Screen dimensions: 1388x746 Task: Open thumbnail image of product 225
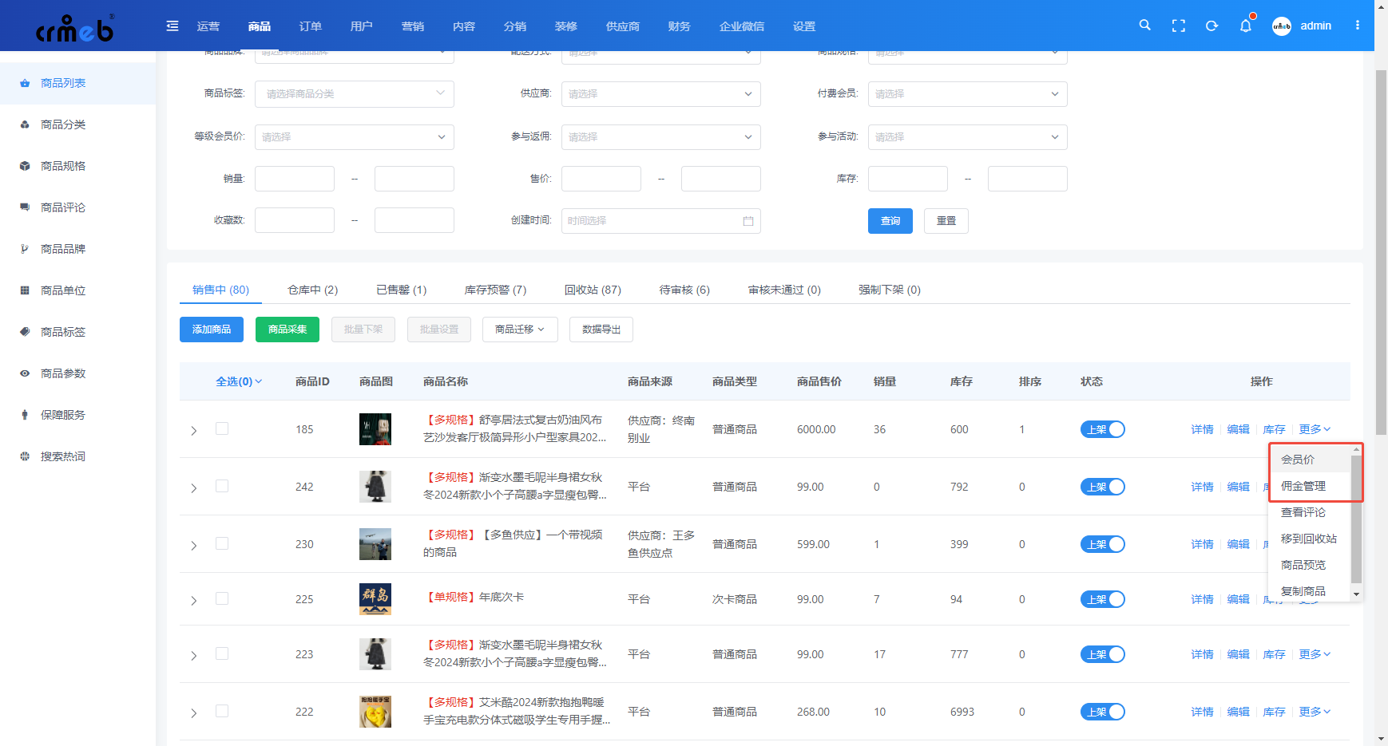[375, 599]
